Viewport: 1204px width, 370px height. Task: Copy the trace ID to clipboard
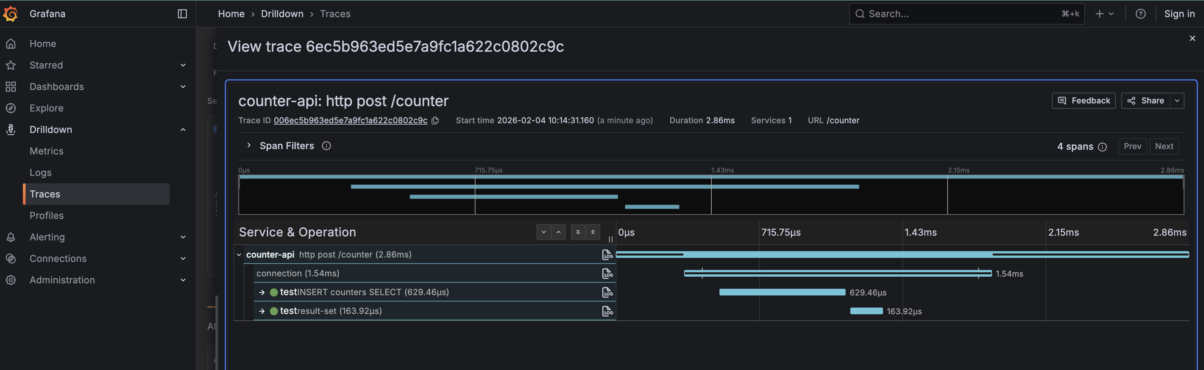coord(435,121)
